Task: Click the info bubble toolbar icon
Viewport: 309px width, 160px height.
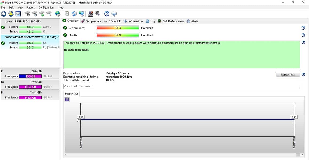Action: [x=114, y=14]
